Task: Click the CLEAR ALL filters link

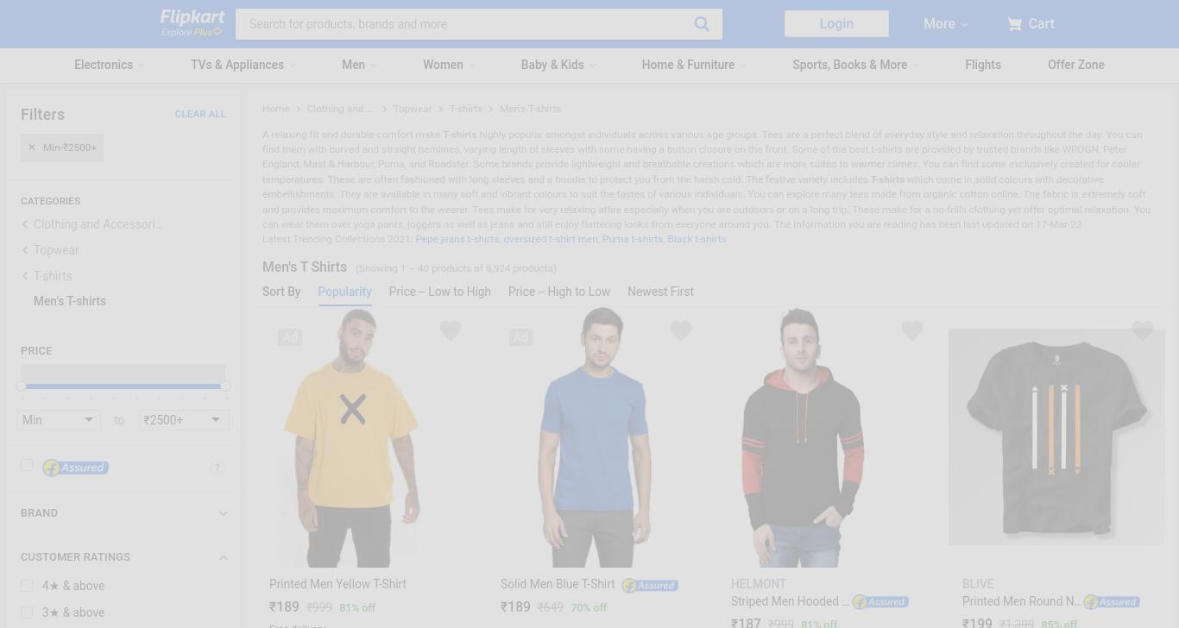Action: coord(200,114)
